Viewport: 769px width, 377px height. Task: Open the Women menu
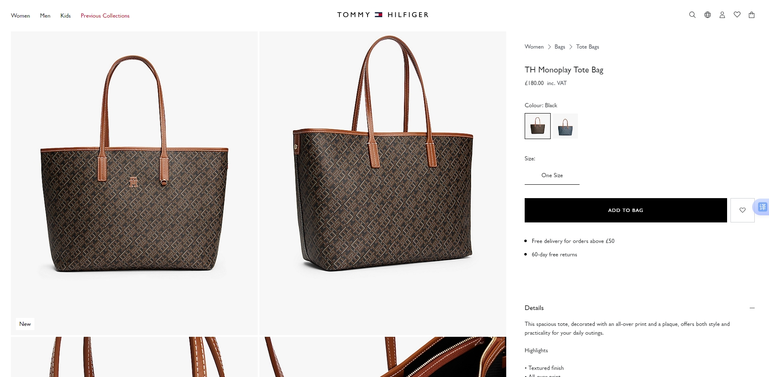coord(21,15)
